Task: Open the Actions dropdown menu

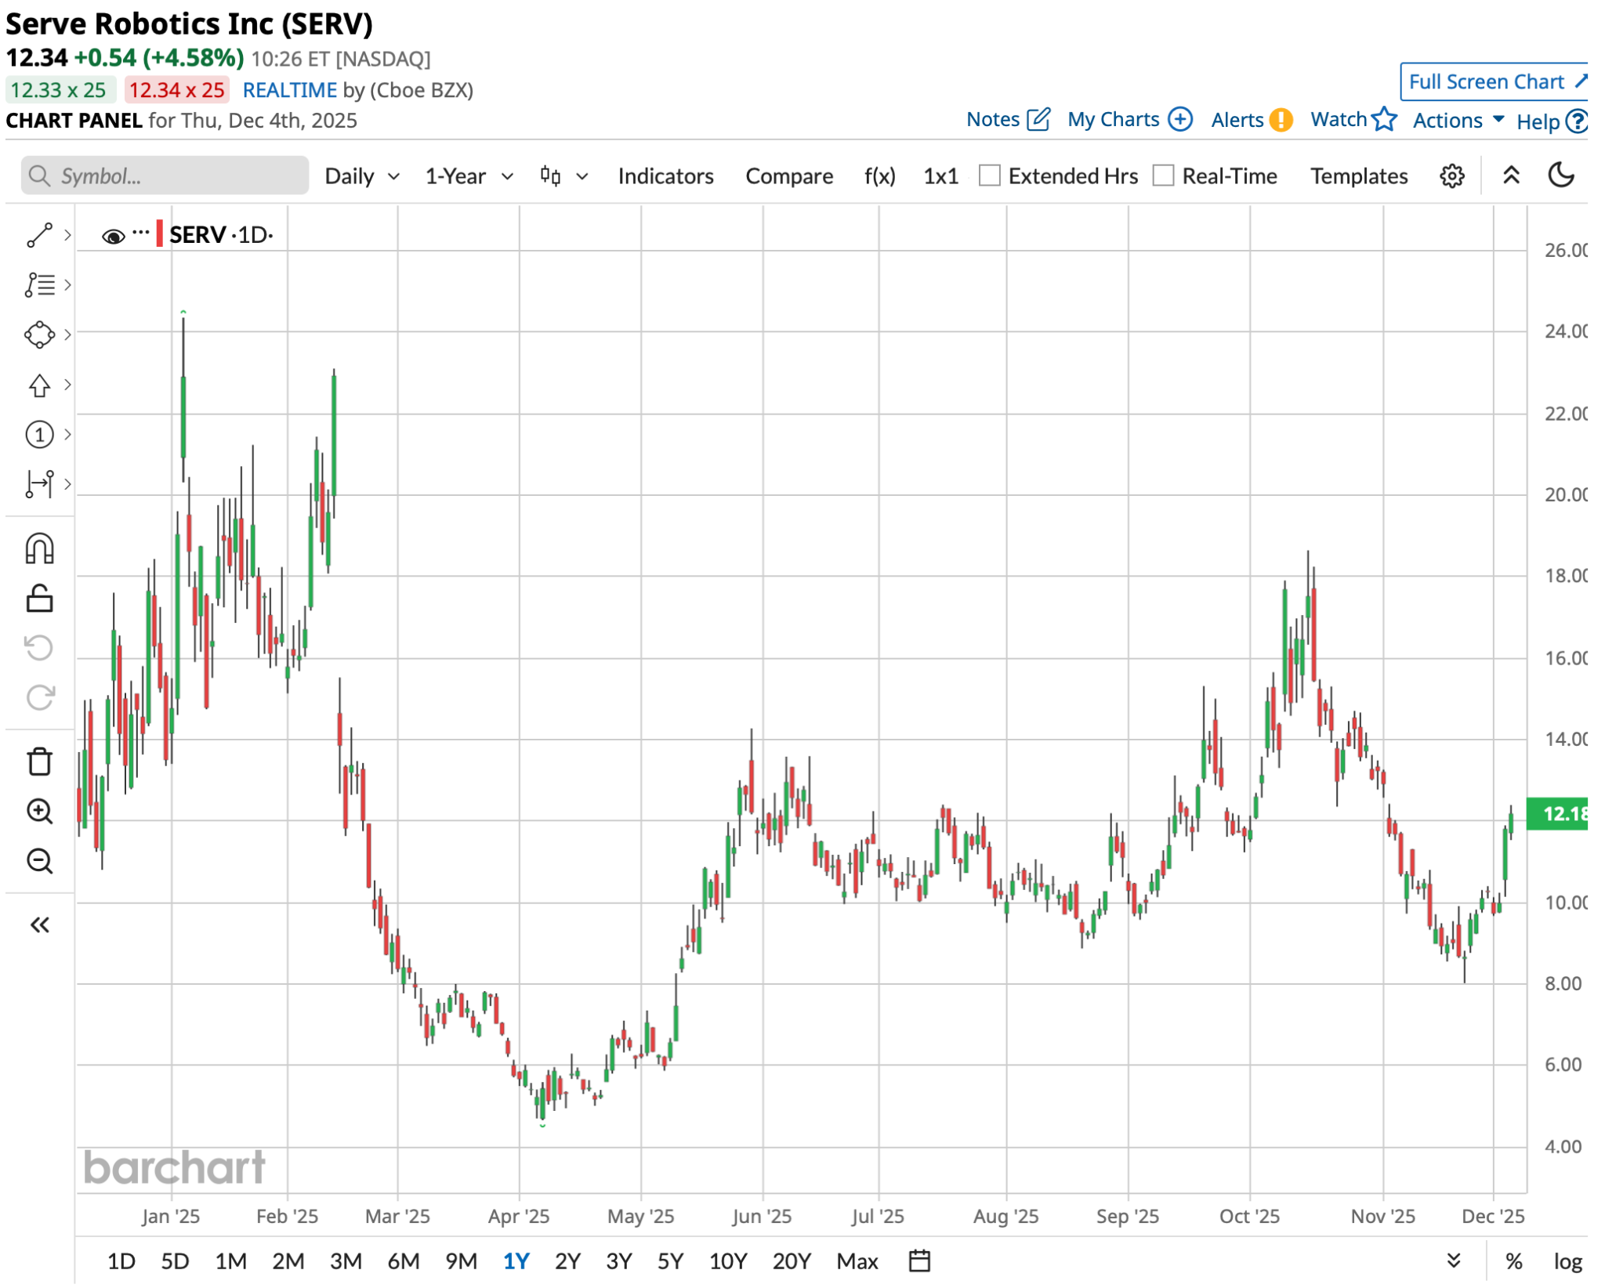Action: click(x=1458, y=121)
